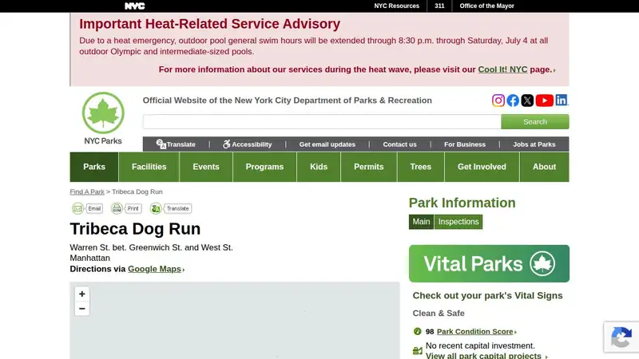The height and width of the screenshot is (359, 639).
Task: Visit the X social media icon
Action: point(527,101)
